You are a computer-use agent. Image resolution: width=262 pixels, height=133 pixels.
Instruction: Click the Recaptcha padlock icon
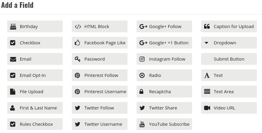tap(141, 92)
